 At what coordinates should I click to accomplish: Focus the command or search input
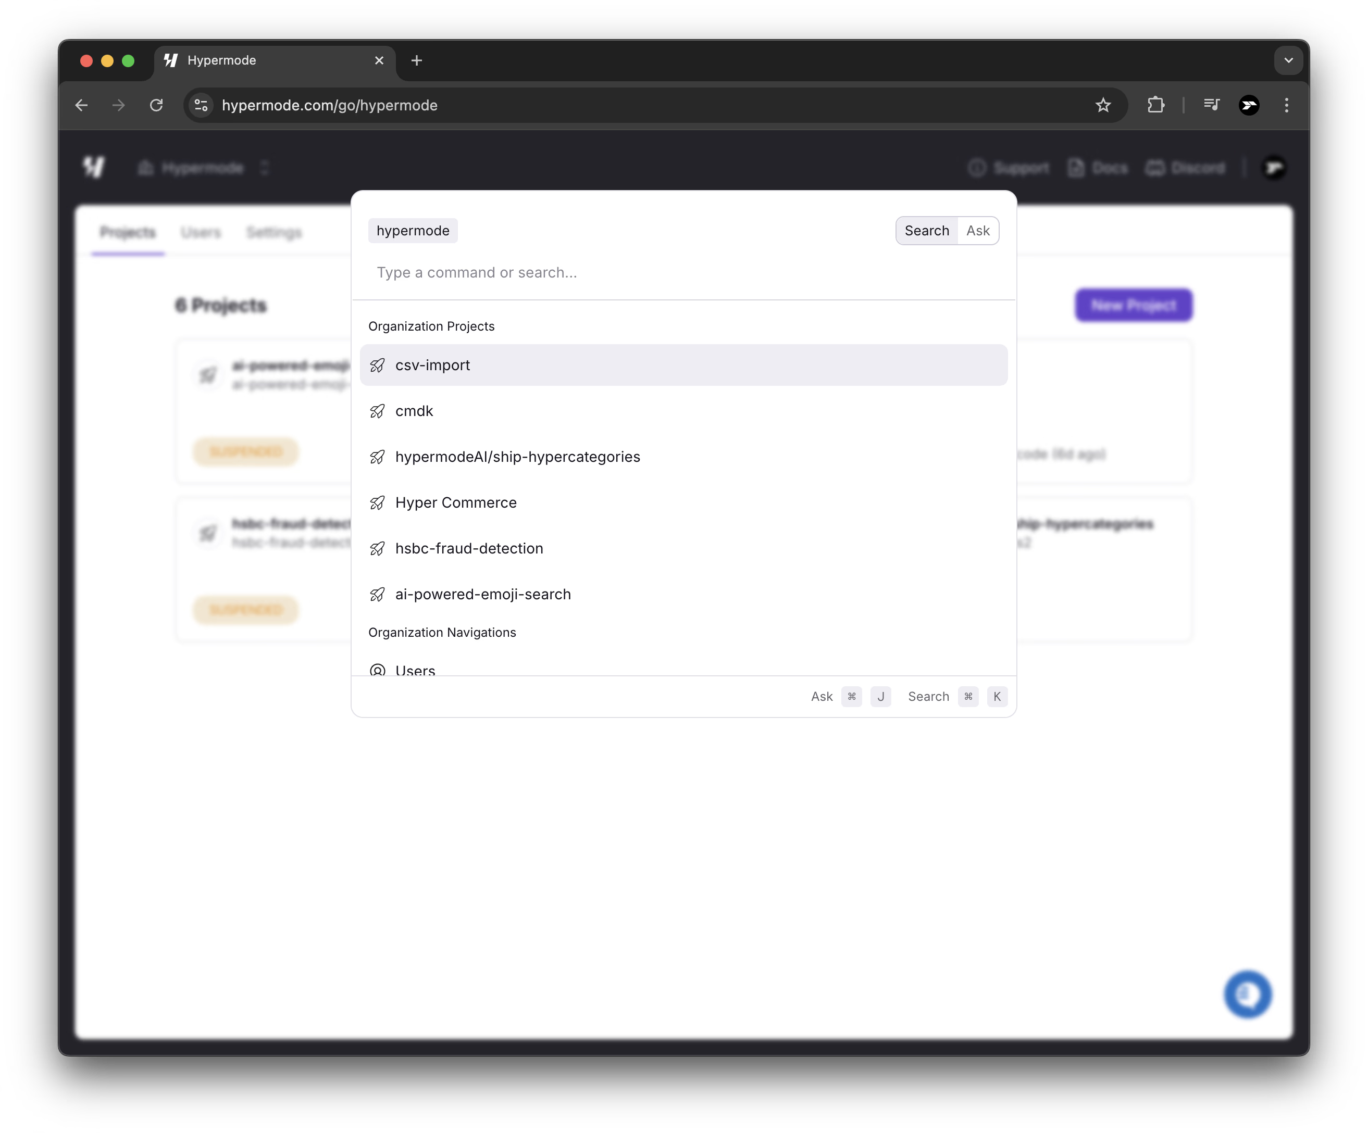click(683, 272)
